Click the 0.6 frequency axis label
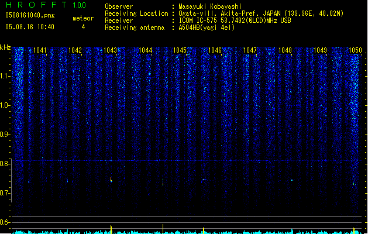 [x=5, y=222]
